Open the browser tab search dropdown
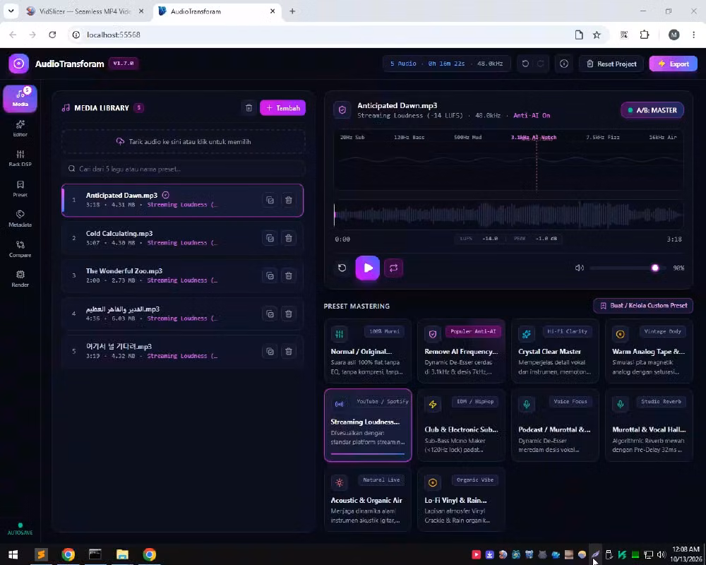Screen dimensions: 706x565 tap(11, 11)
